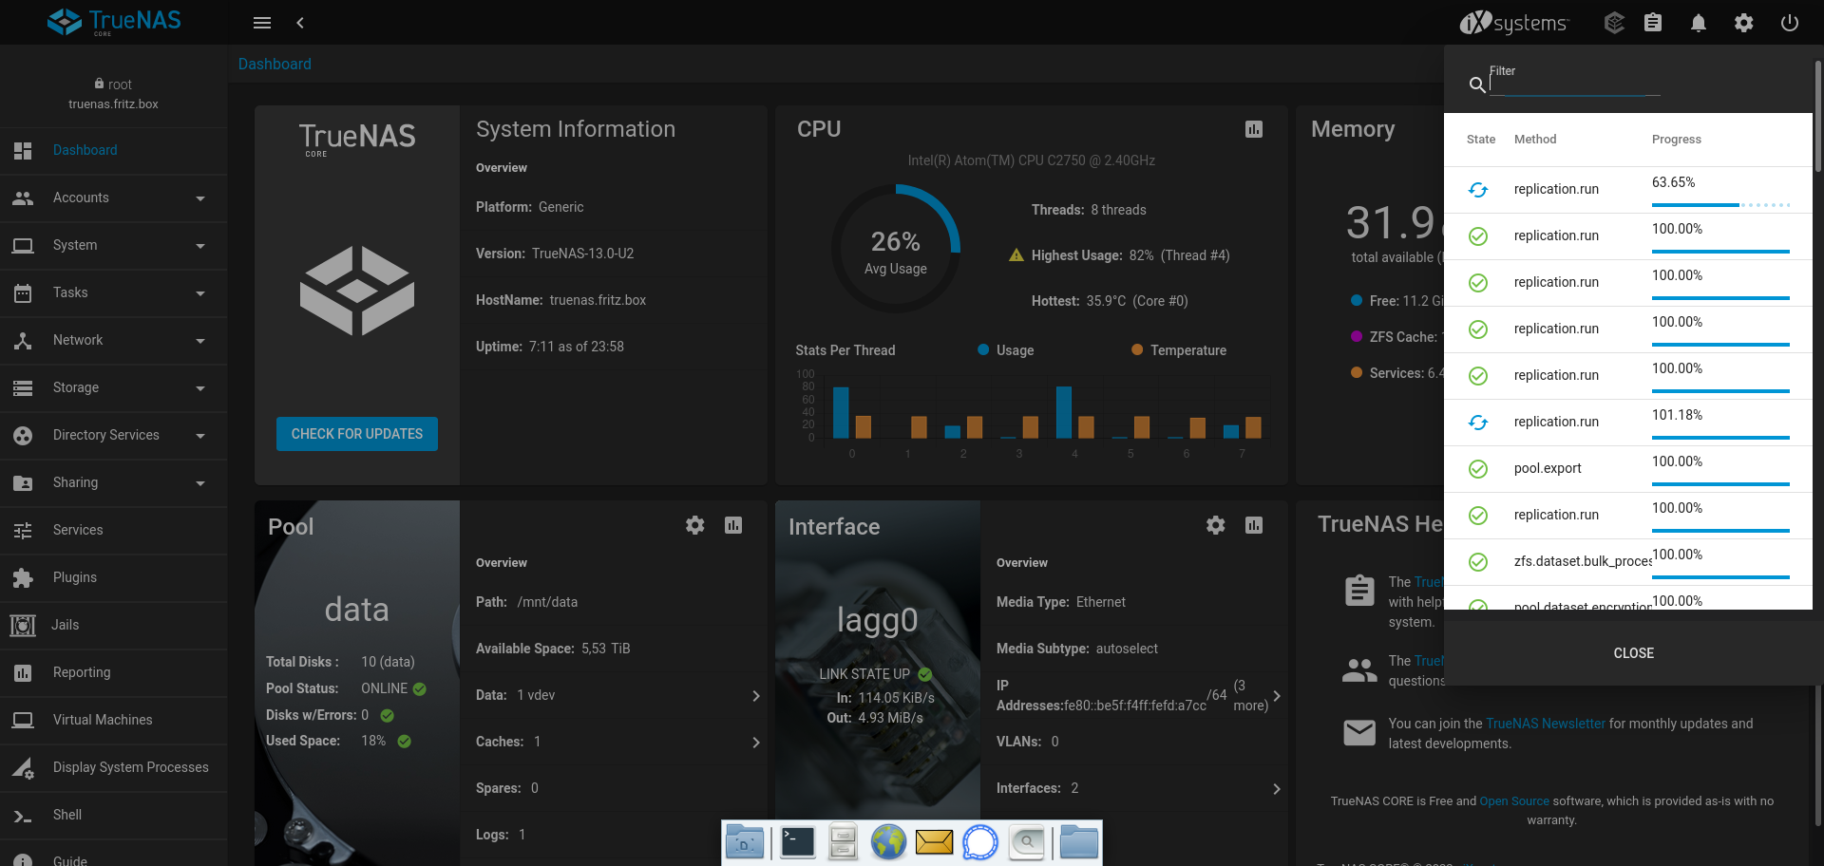This screenshot has width=1824, height=866.
Task: Toggle the sidebar with the hamburger menu icon
Action: pos(262,23)
